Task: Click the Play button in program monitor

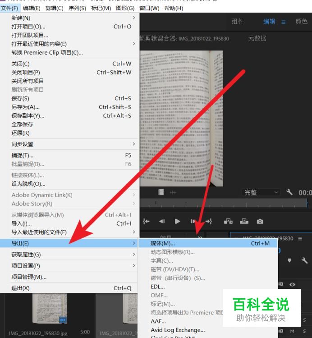Action: point(177,221)
